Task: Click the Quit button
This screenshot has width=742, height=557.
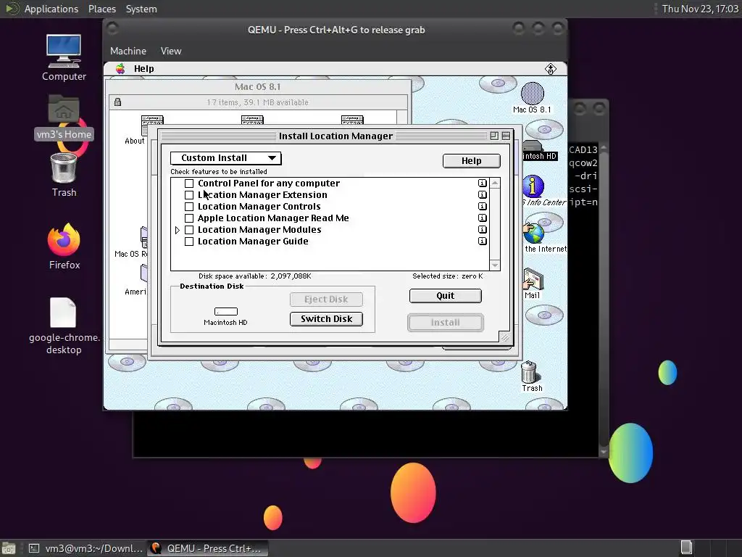Action: 446,296
